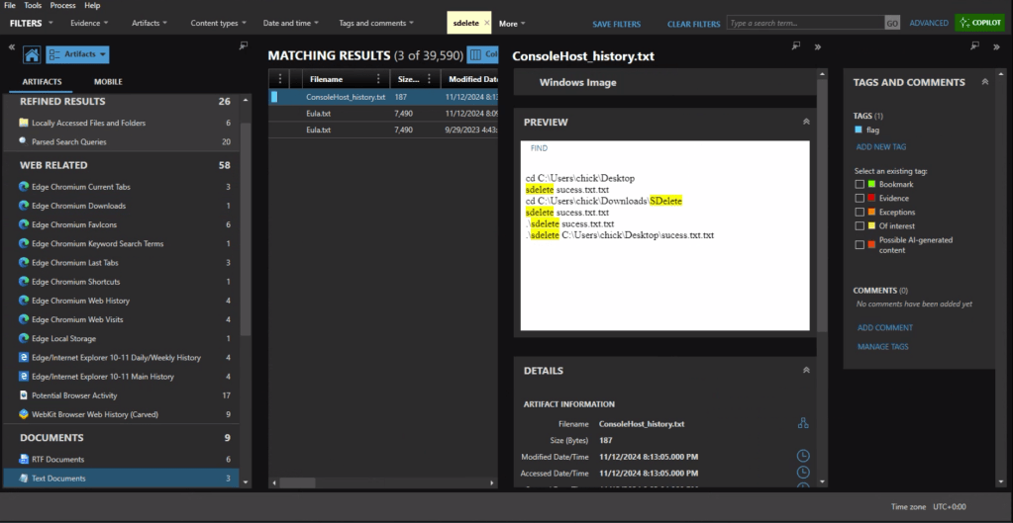Click the Save Filters button

[x=616, y=24]
